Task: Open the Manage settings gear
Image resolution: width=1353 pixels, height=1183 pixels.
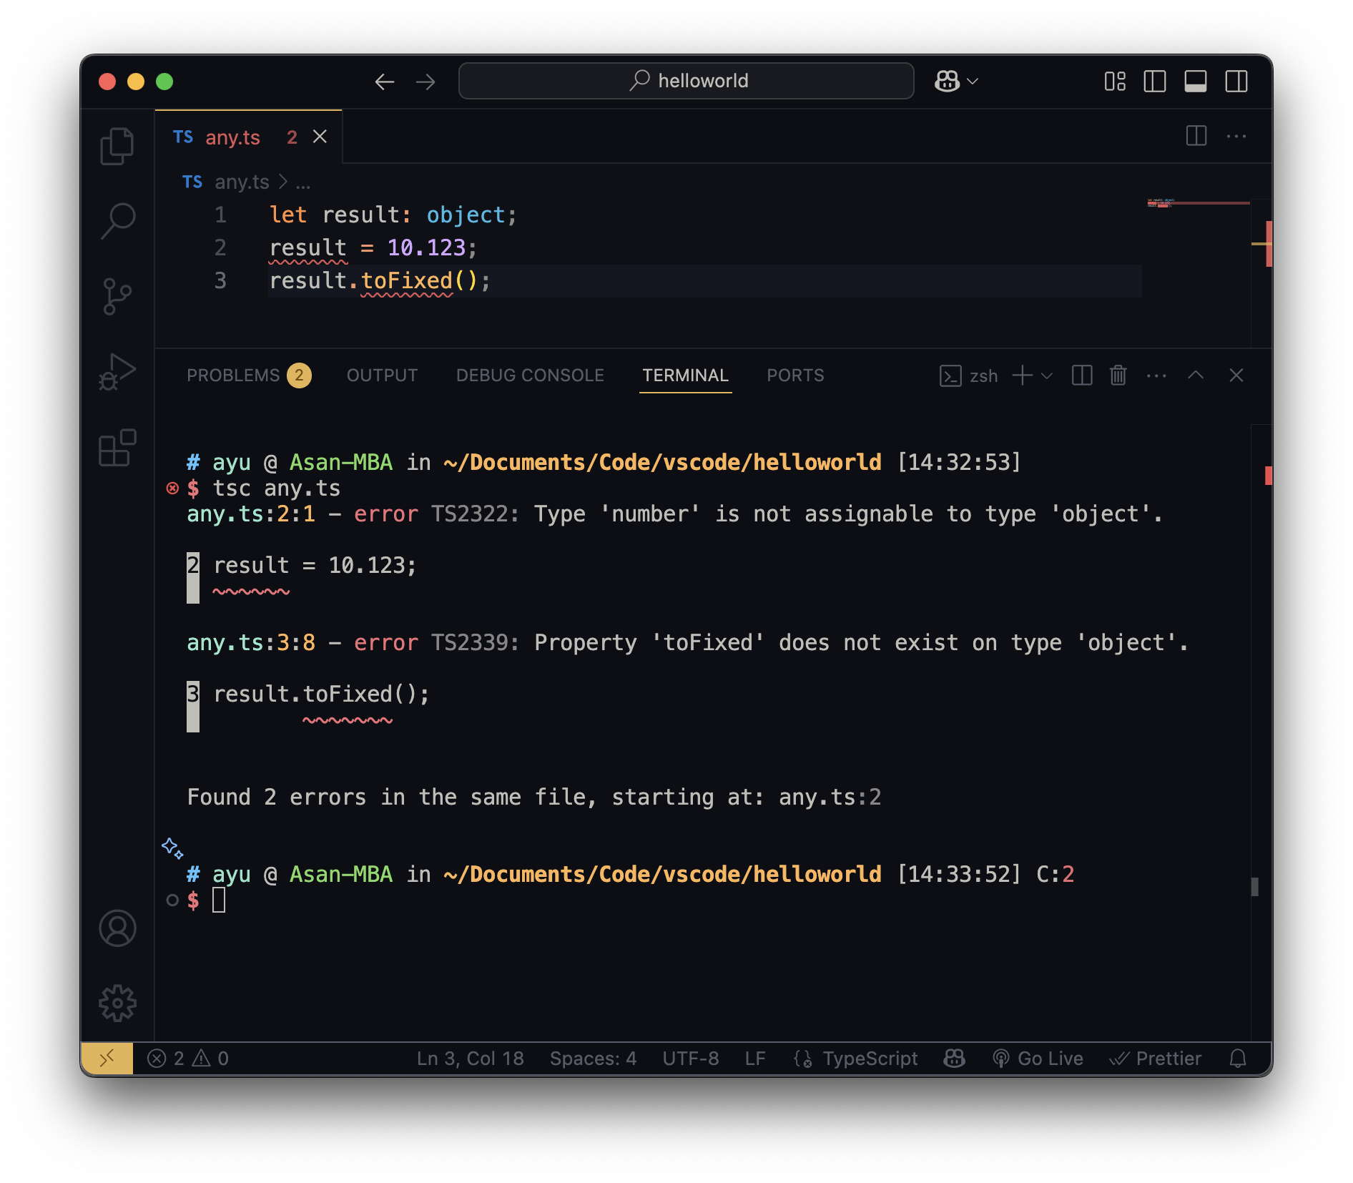Action: [117, 1003]
